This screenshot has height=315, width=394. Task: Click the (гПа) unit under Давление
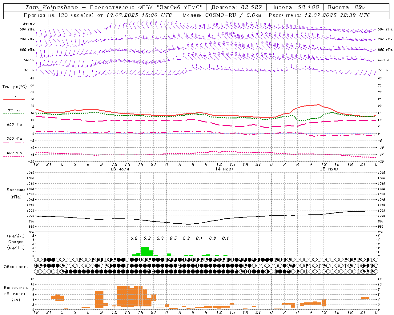click(x=16, y=197)
